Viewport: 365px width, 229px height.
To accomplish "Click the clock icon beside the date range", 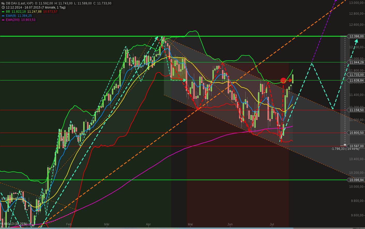I will tap(3, 7).
